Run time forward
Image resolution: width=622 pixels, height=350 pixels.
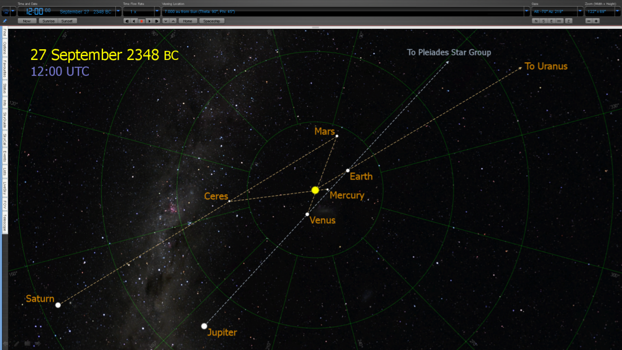pyautogui.click(x=149, y=21)
